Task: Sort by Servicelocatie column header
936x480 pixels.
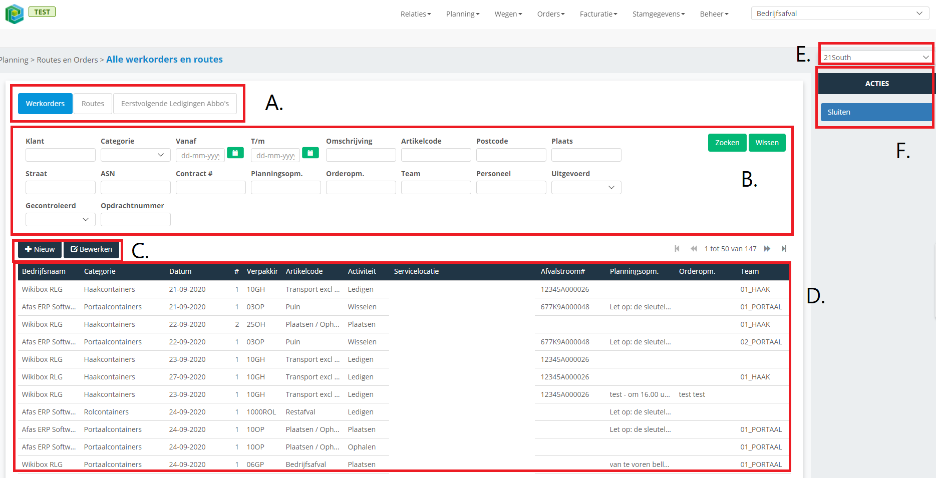Action: click(x=416, y=271)
